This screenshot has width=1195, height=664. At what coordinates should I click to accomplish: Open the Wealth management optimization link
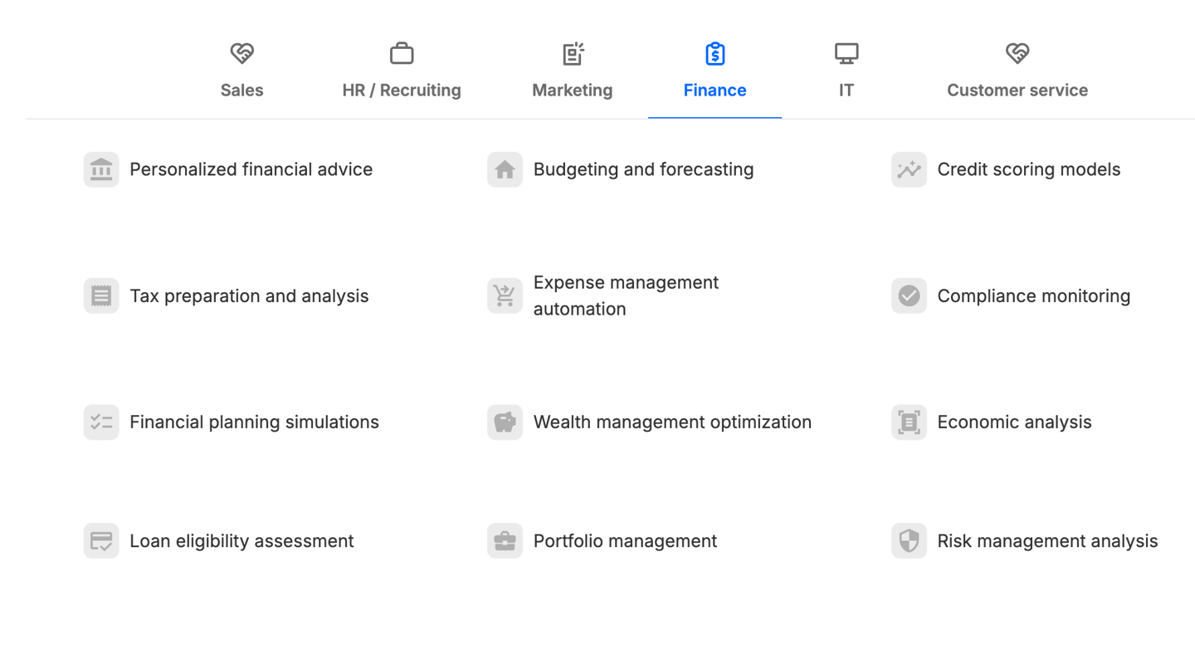[672, 422]
